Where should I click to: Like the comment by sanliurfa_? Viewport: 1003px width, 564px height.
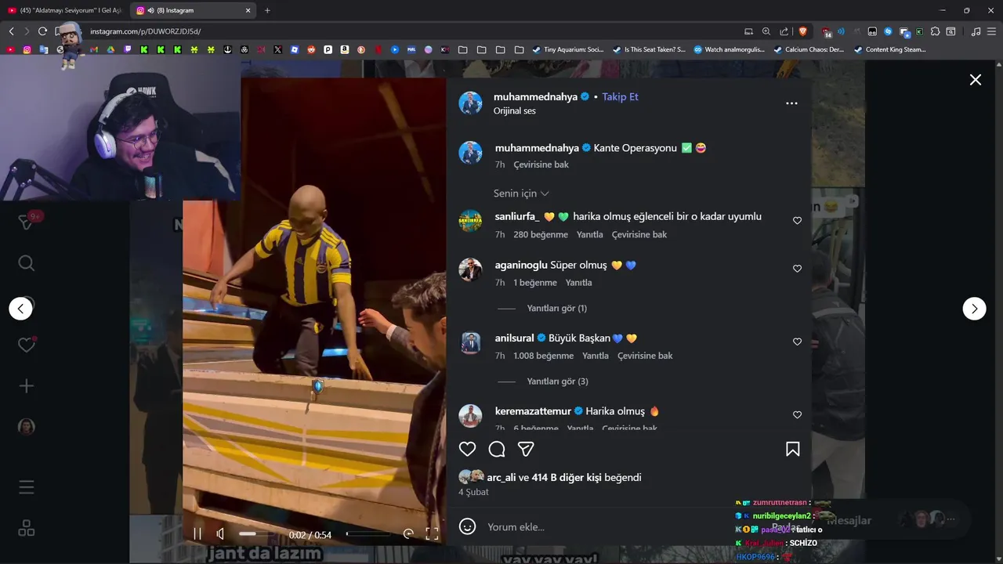(x=797, y=221)
